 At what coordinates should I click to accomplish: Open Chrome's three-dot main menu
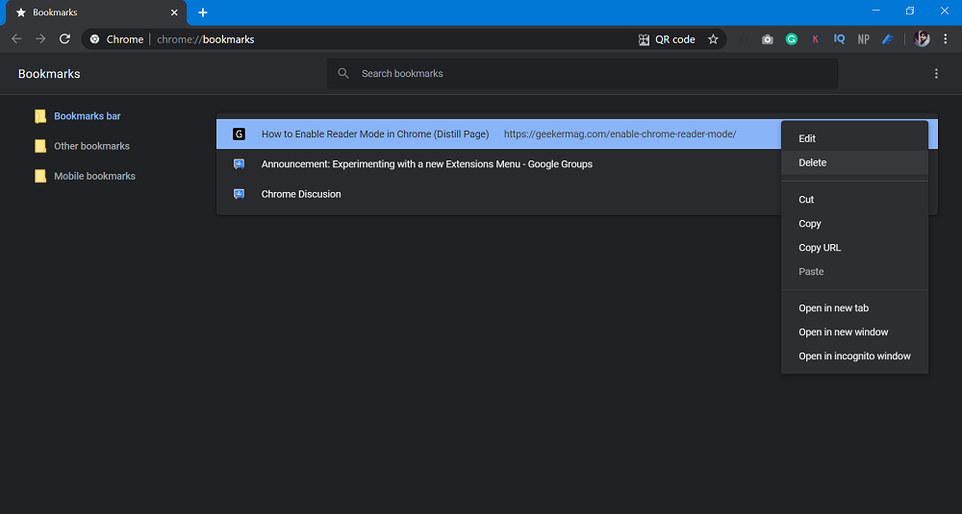[x=946, y=39]
